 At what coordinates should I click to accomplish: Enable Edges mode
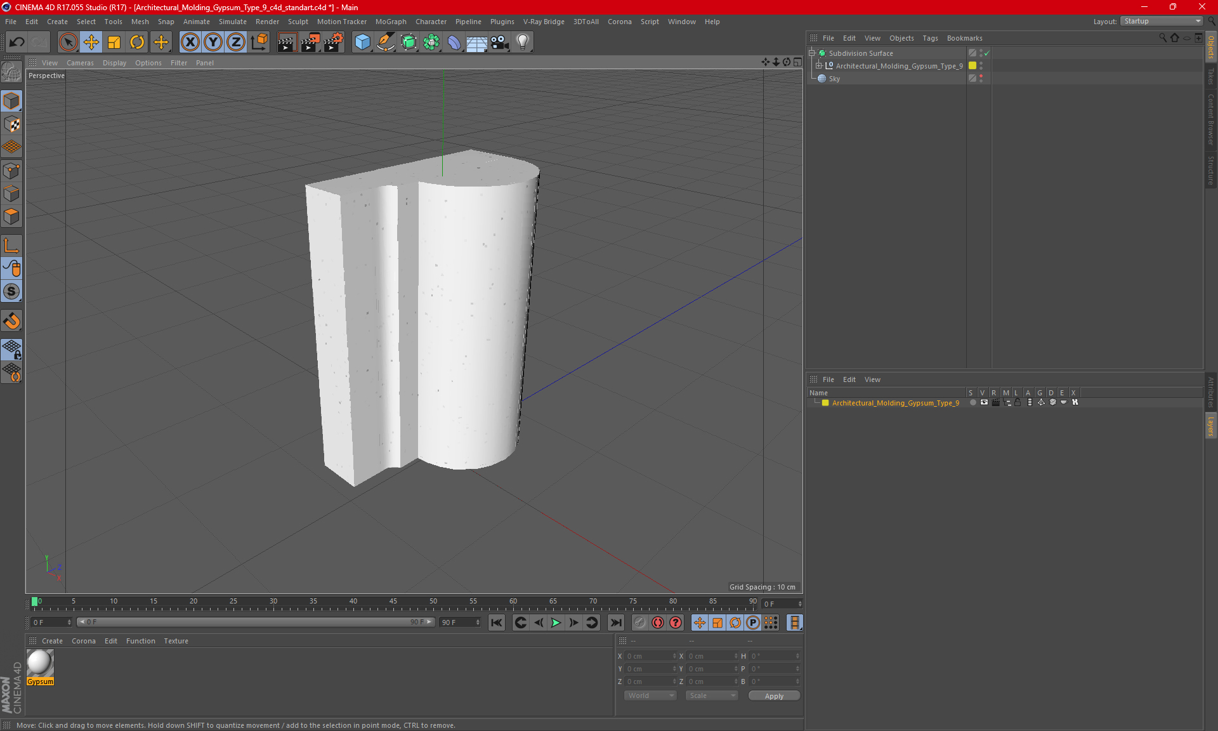click(11, 194)
